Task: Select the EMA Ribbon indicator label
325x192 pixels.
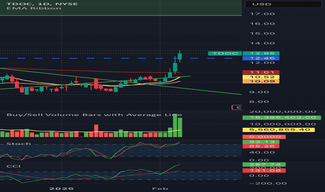Action: tap(34, 8)
